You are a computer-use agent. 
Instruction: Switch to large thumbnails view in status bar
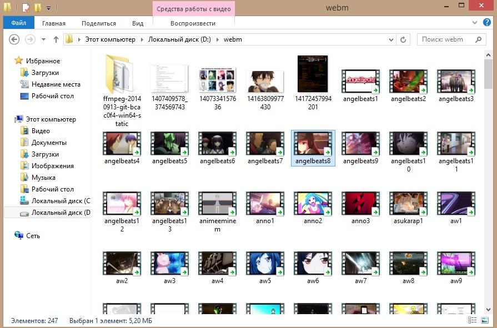tap(485, 320)
